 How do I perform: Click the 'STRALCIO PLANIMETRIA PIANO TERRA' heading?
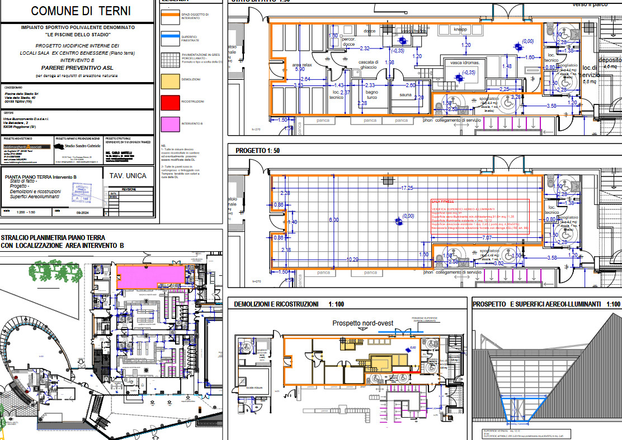tap(53, 238)
